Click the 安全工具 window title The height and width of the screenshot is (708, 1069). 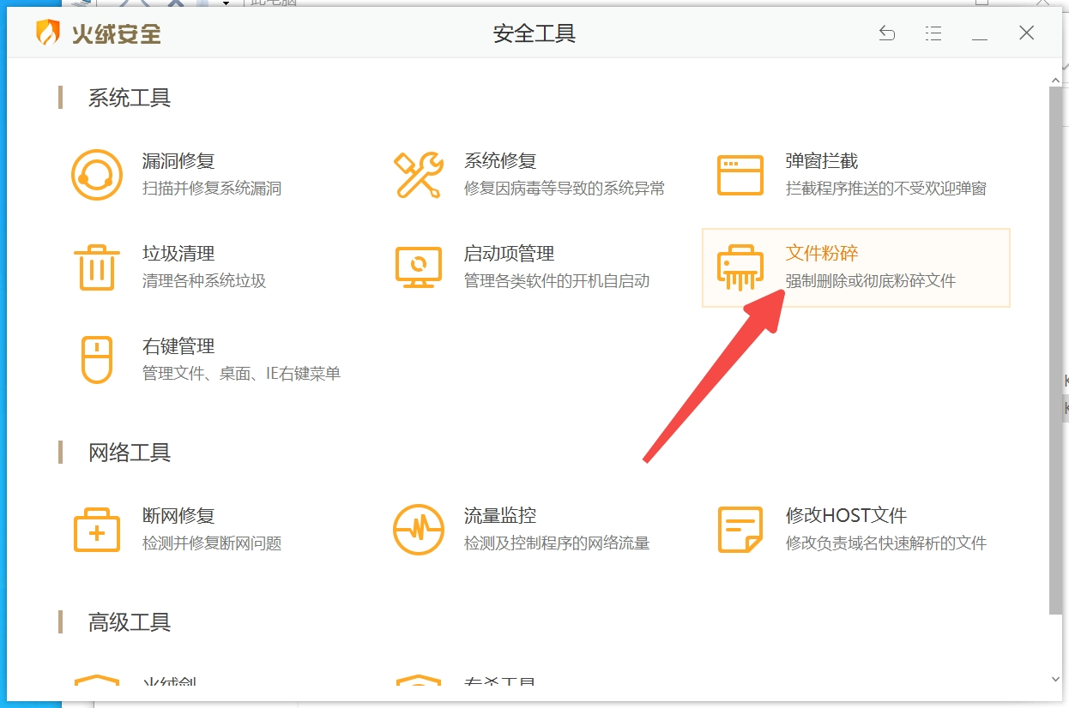tap(534, 33)
